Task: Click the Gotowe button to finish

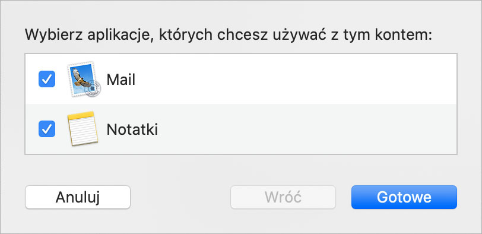Action: [x=404, y=197]
